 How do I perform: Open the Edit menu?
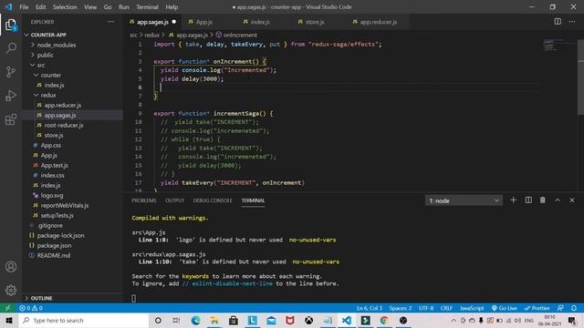click(x=40, y=7)
